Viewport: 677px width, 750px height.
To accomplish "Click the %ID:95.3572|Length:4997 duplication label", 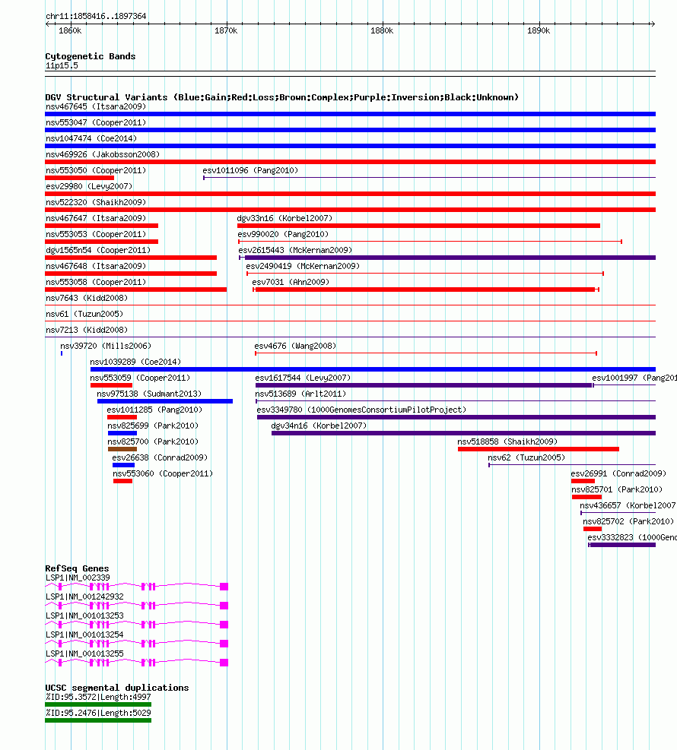I will 98,698.
